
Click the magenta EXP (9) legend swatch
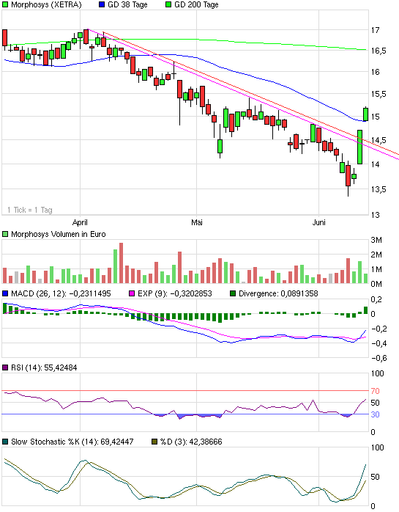[x=132, y=293]
